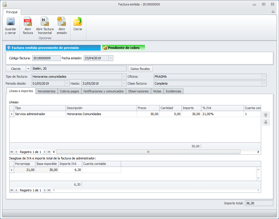Select the Servicio administrador line row
This screenshot has height=219, width=279.
[30, 114]
